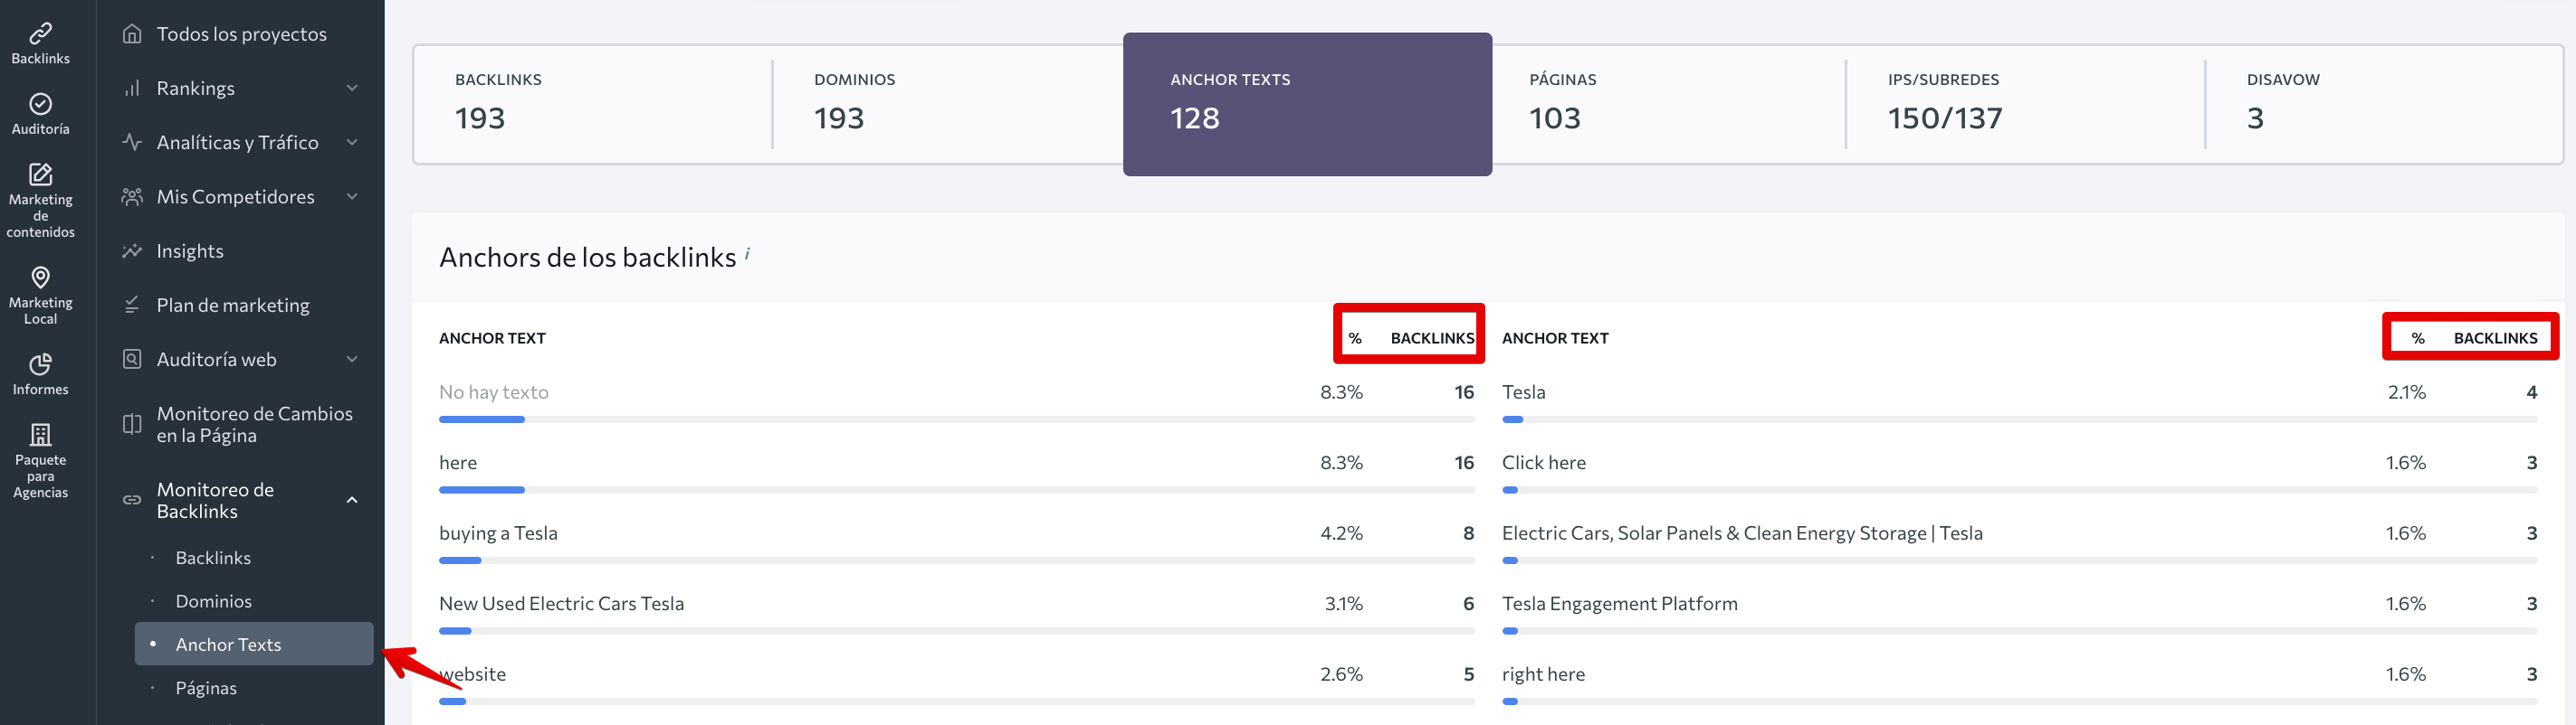Click the compare icon beside Monitoreo de Cambios
Viewport: 2576px width, 725px height.
(132, 424)
